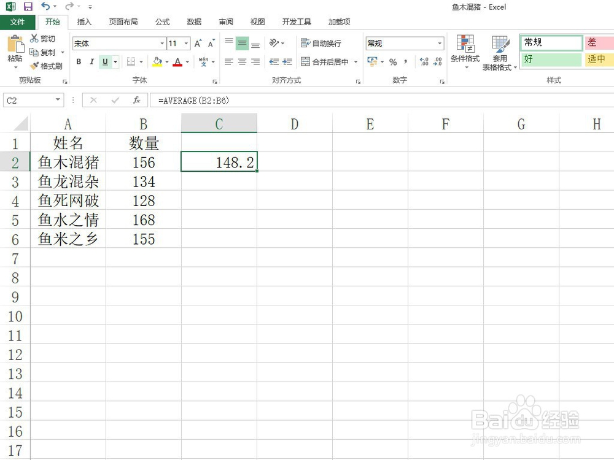
Task: Toggle middle vertical alignment
Action: pos(242,43)
